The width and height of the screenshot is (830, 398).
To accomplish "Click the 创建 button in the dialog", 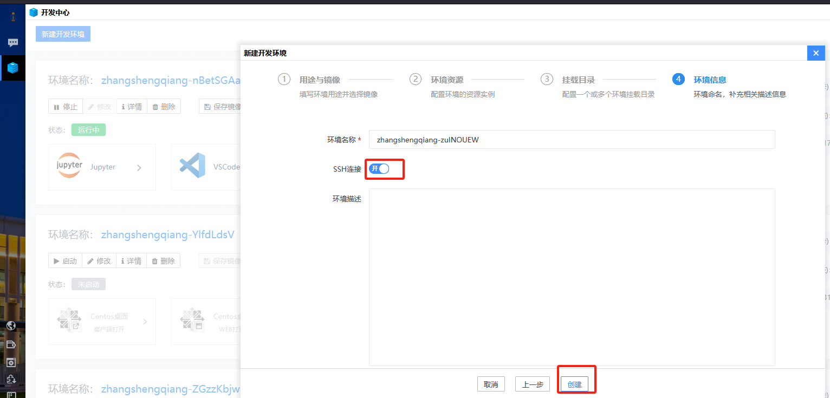I will (x=574, y=384).
